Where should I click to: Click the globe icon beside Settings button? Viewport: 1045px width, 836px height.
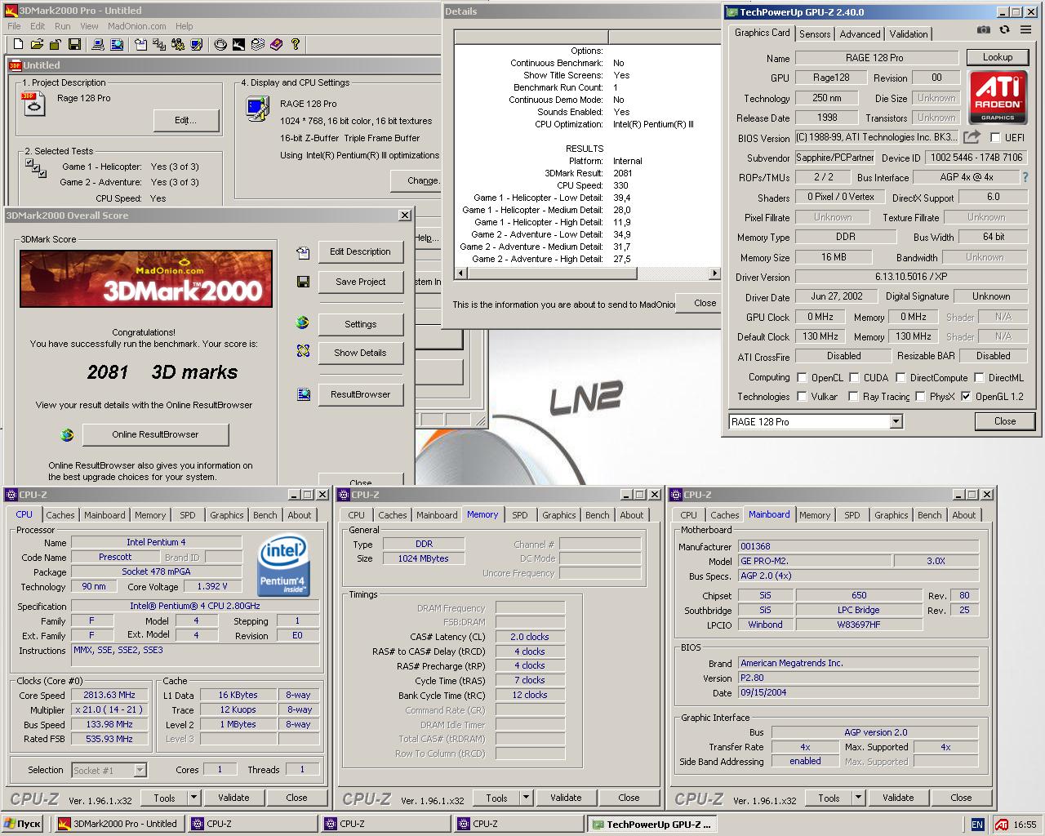pos(303,323)
